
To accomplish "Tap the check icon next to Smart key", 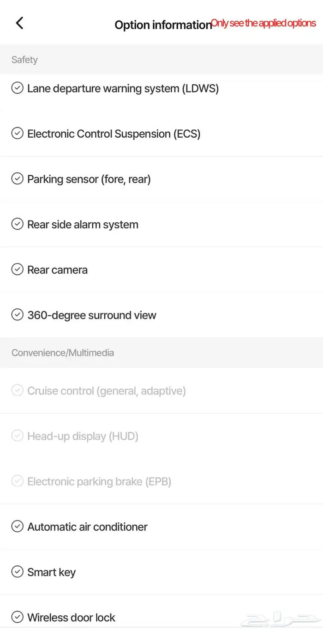I will click(x=17, y=571).
